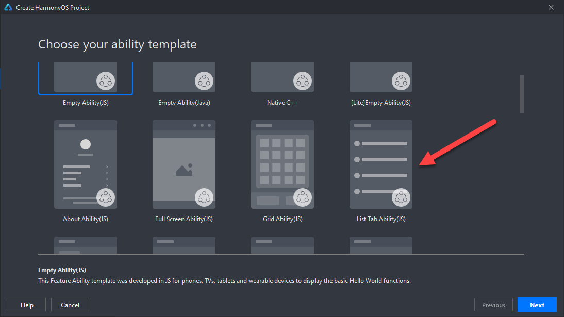Viewport: 564px width, 317px height.
Task: Click the HarmonyOS badge icon on About Ability
Action: 106,197
